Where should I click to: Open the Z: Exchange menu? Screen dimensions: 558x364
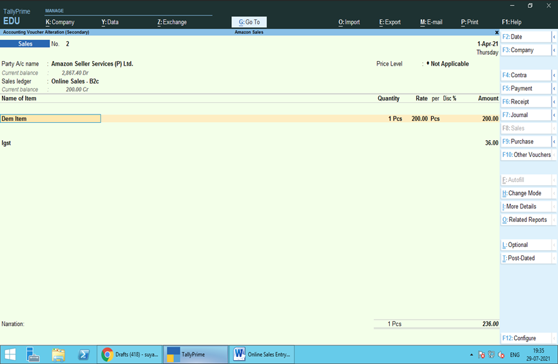coord(172,22)
